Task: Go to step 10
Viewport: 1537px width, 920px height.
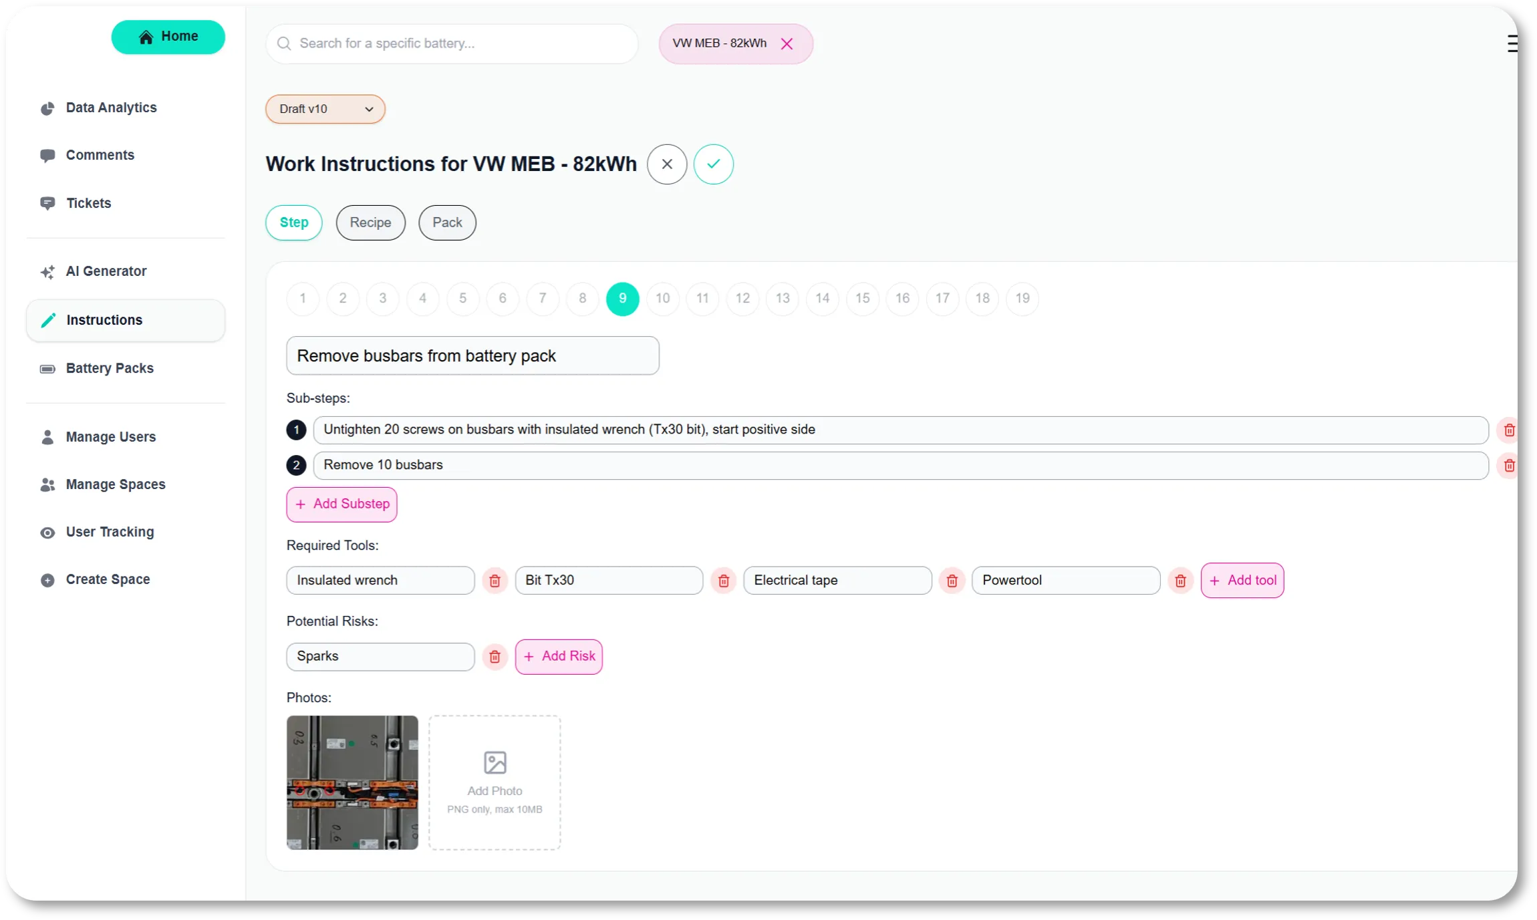Action: pyautogui.click(x=662, y=299)
